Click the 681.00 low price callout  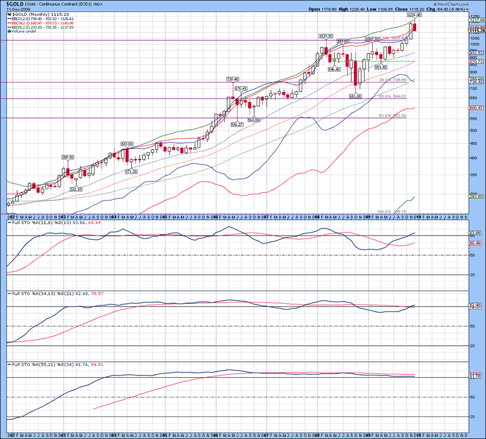(x=355, y=96)
